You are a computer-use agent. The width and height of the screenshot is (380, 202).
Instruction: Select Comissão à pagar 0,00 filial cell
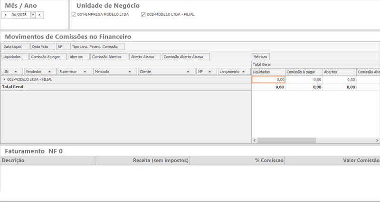[x=304, y=80]
